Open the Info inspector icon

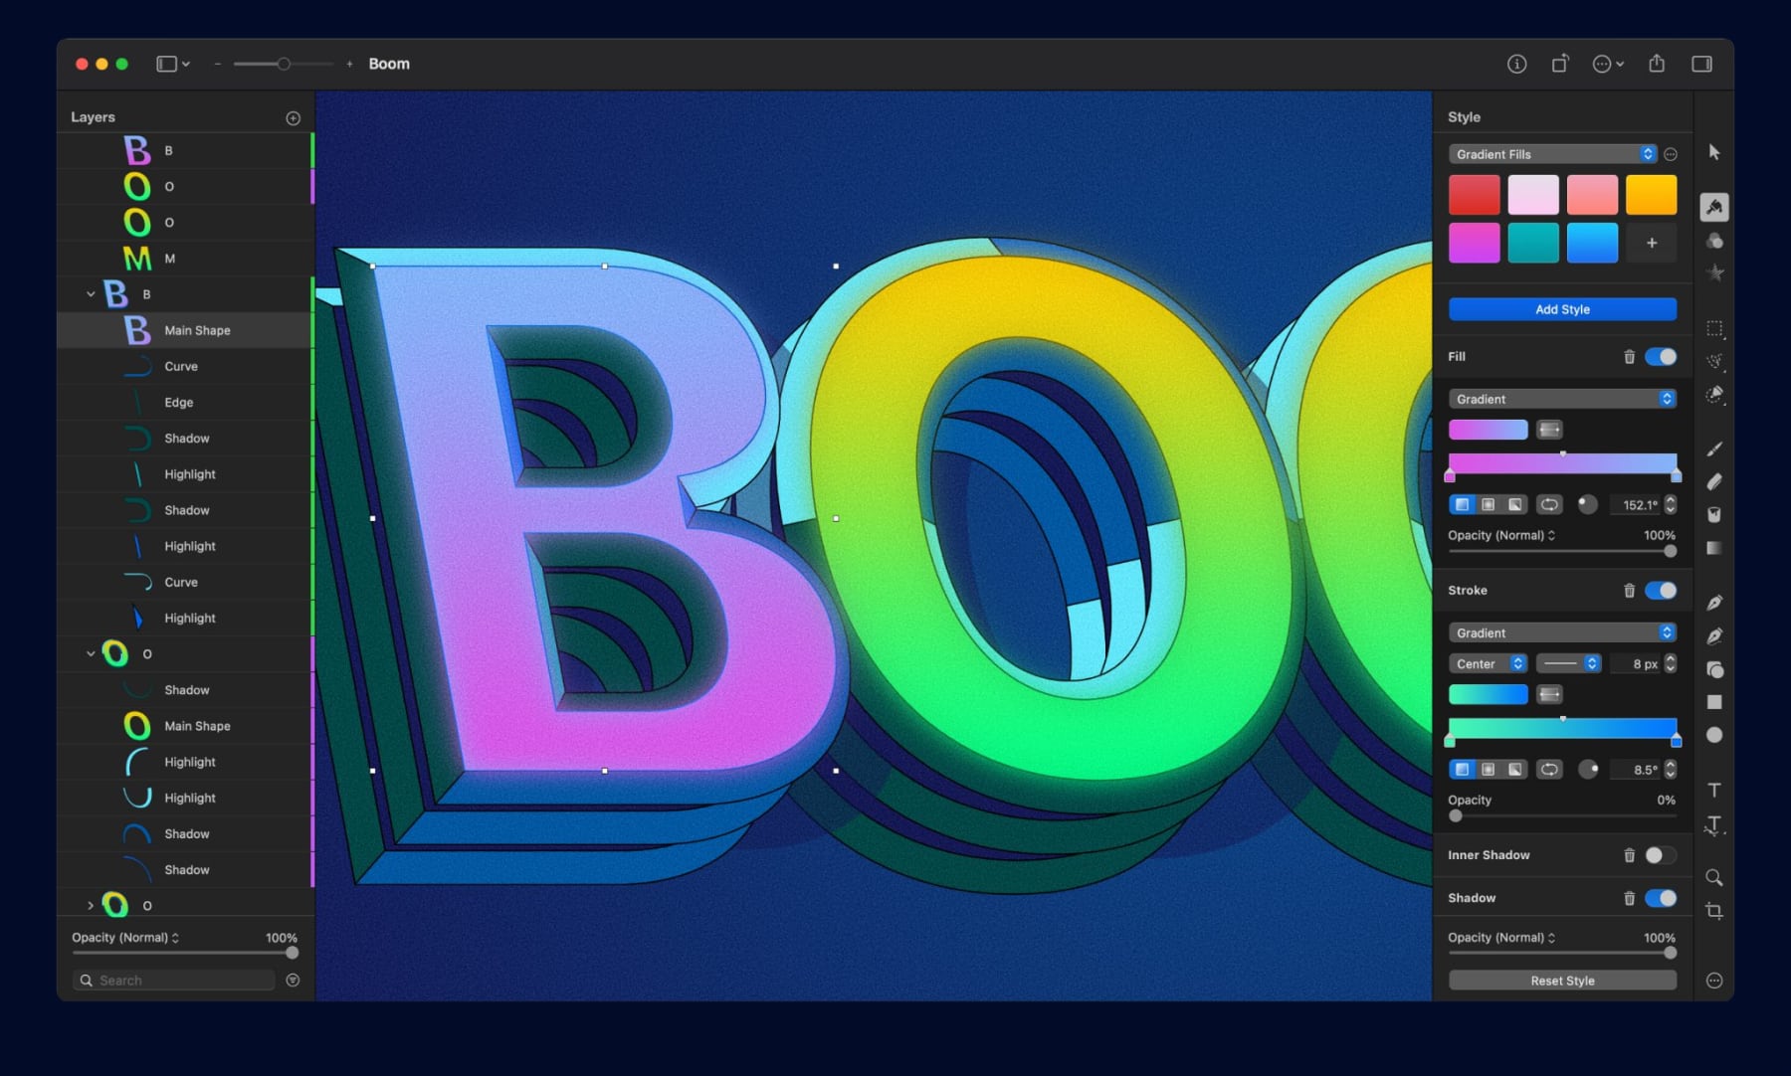pyautogui.click(x=1516, y=64)
